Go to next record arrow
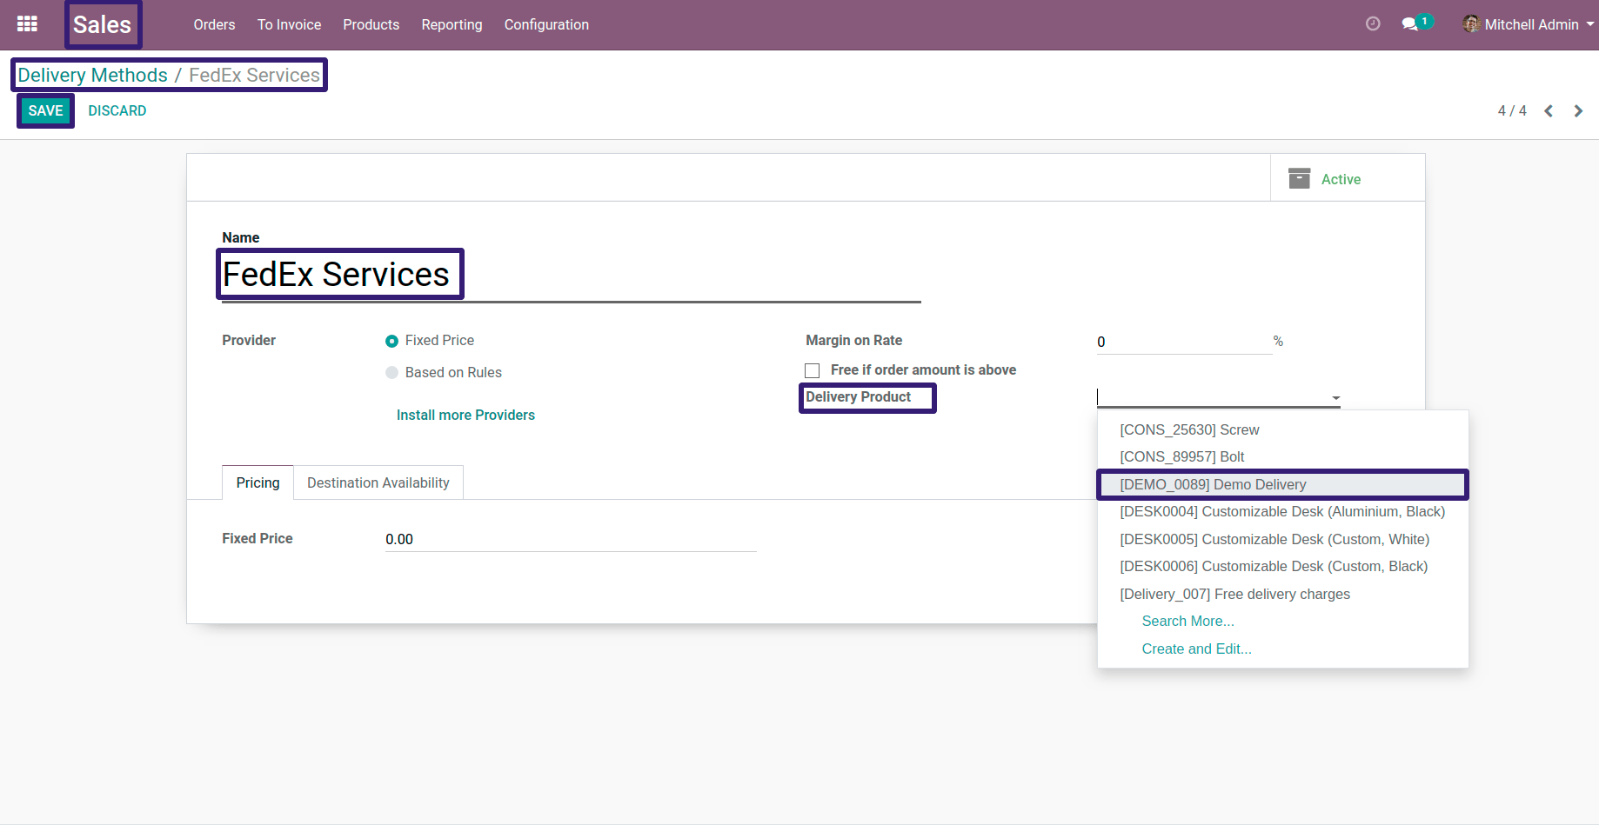Image resolution: width=1599 pixels, height=825 pixels. point(1578,110)
